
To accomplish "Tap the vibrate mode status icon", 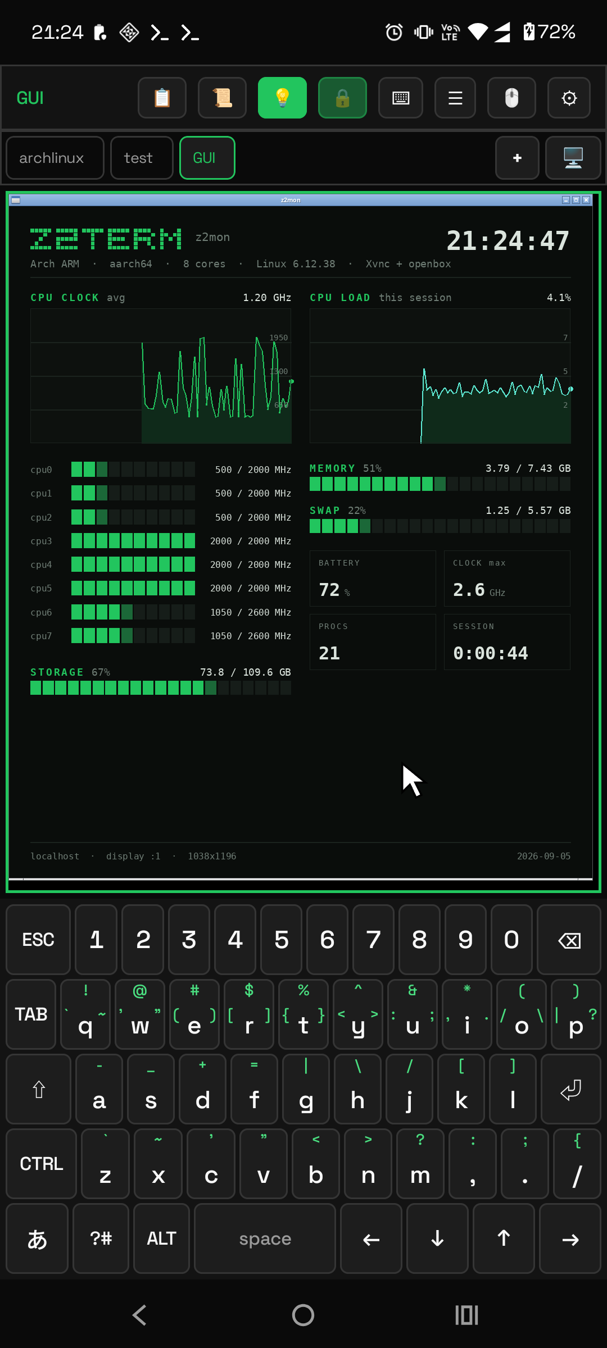I will 423,32.
